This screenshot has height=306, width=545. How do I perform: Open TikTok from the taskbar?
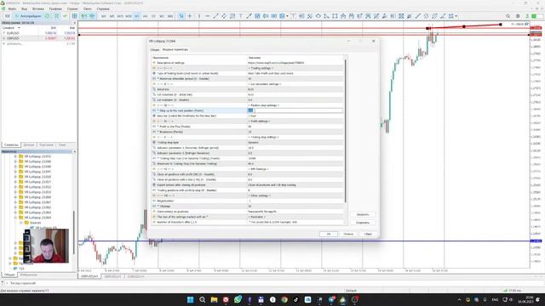[295, 300]
